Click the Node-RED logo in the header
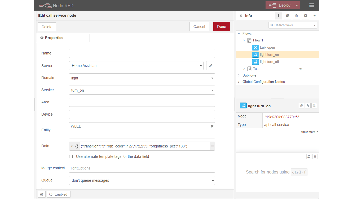The image size is (353, 199). tap(45, 5)
